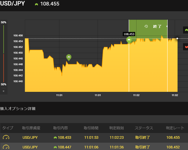188x150 pixels.
Task: Select the ステータス column header
Action: click(x=144, y=128)
